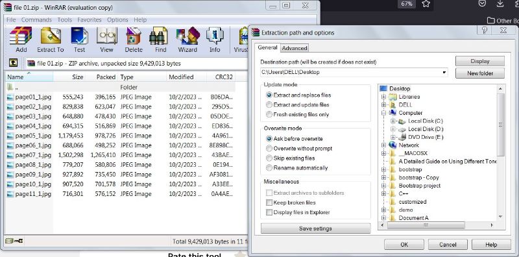Expand the __MACOSX folder node
Viewport: 519px width, 257px height.
pyautogui.click(x=383, y=153)
